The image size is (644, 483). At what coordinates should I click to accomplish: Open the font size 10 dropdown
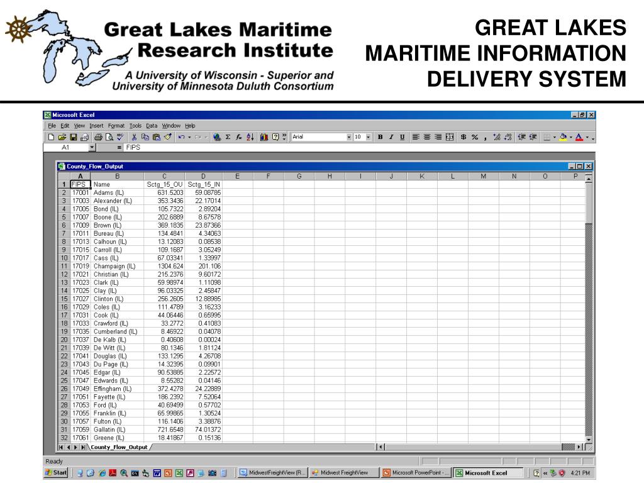click(x=369, y=137)
